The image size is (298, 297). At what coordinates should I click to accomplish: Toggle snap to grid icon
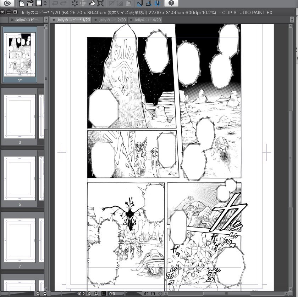157,4
